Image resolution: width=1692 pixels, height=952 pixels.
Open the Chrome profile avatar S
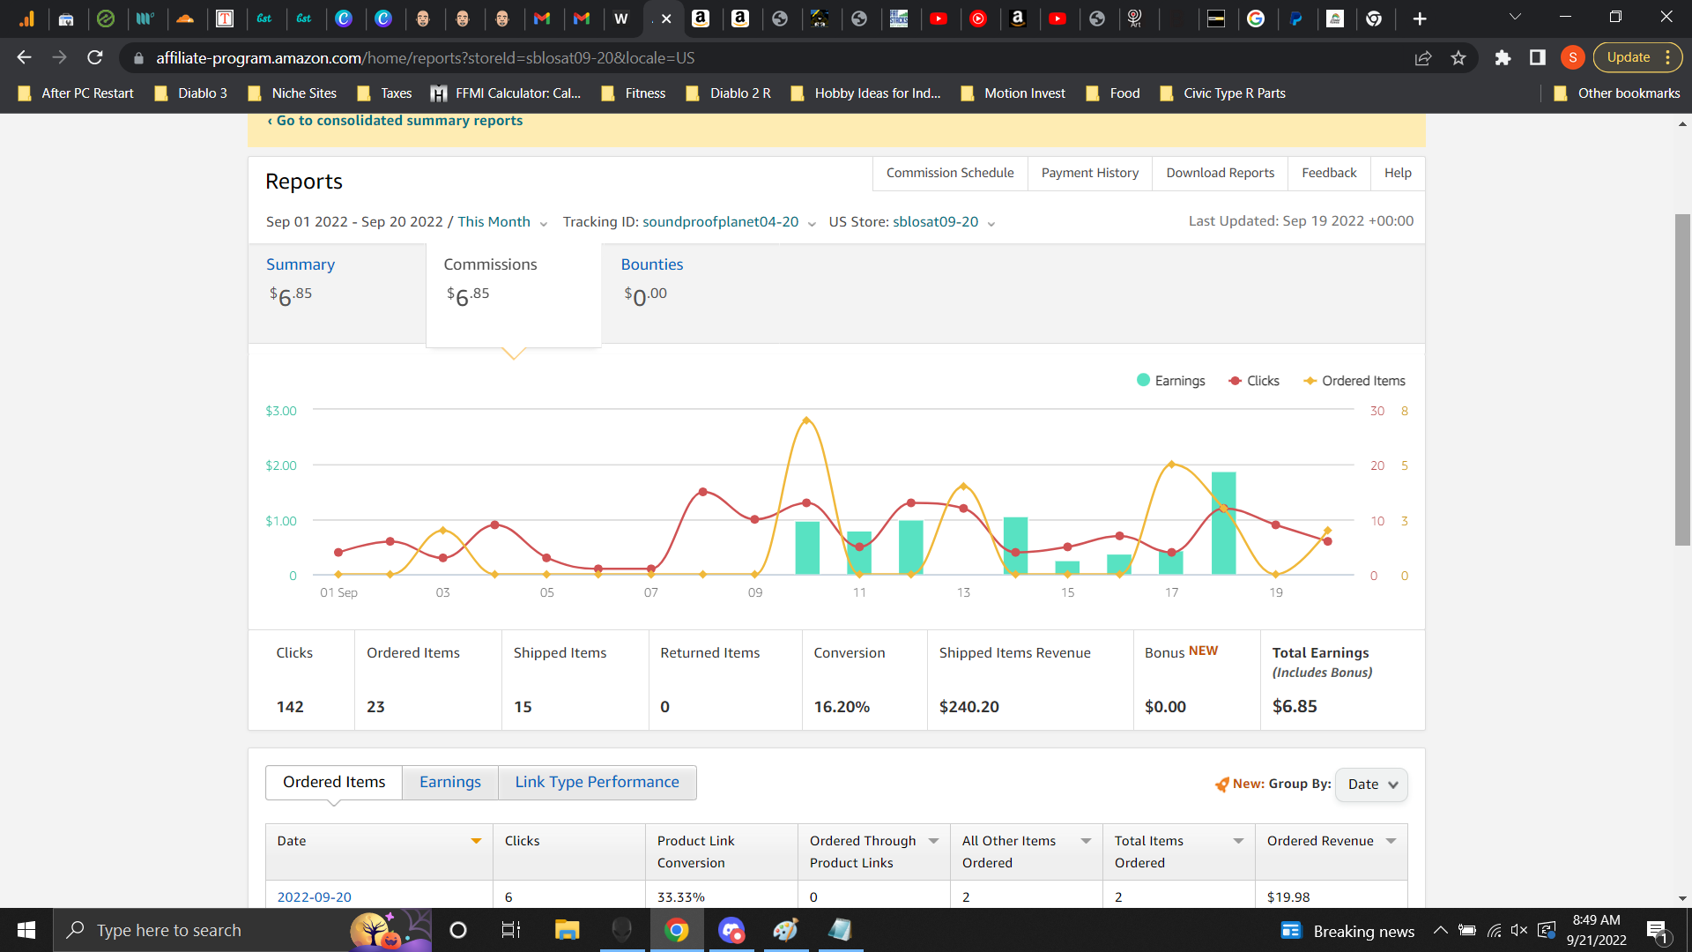[1573, 57]
